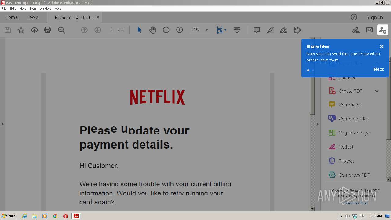Screen dimensions: 391x220
Task: Open the Window menu
Action: (x=45, y=9)
